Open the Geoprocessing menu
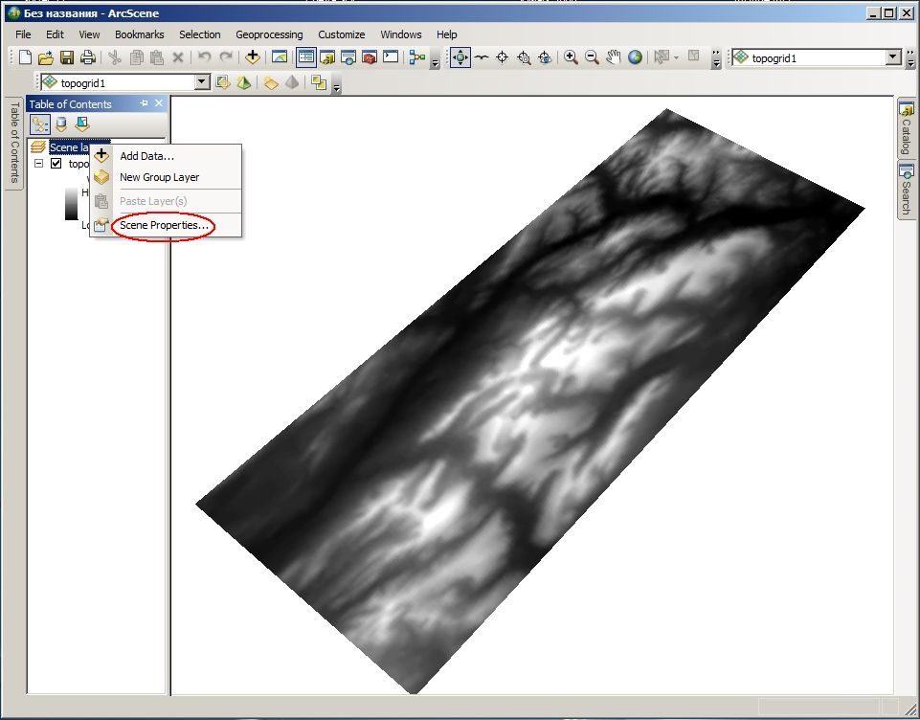Screen dimensions: 920x720 click(269, 34)
